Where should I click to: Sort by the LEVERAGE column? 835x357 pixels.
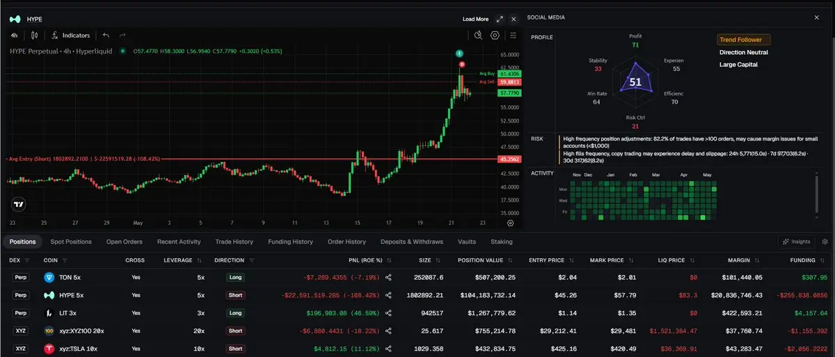[x=200, y=260]
